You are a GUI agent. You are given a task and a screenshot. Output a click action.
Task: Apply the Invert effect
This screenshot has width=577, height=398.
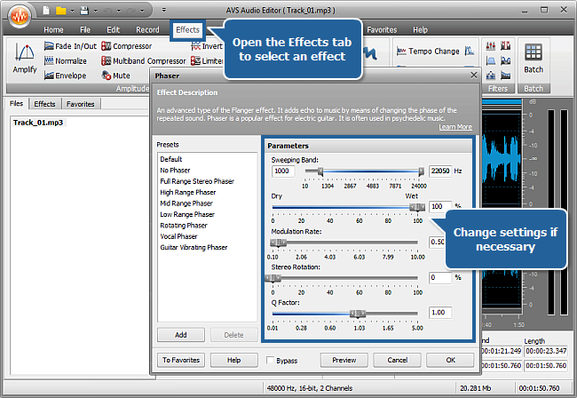point(207,46)
